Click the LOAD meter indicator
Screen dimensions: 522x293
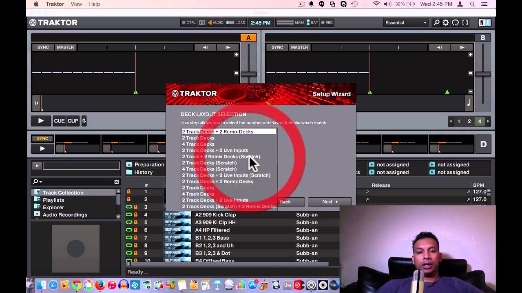click(x=236, y=23)
